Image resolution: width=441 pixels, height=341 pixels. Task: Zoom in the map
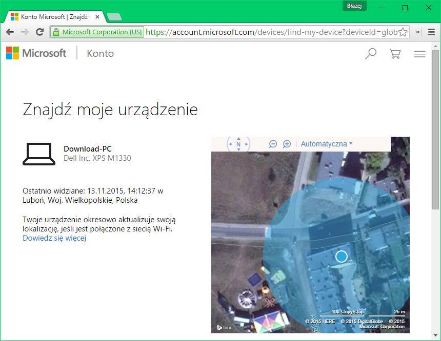tap(287, 144)
